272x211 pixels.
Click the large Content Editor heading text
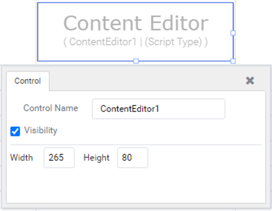136,23
